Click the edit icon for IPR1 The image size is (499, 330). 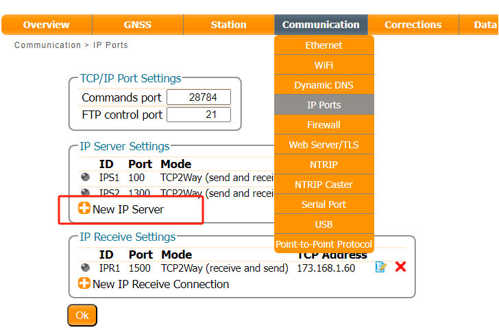380,268
